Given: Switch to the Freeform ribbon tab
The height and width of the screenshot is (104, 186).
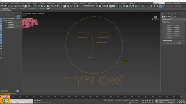Looking at the screenshot, I should 14,9.
